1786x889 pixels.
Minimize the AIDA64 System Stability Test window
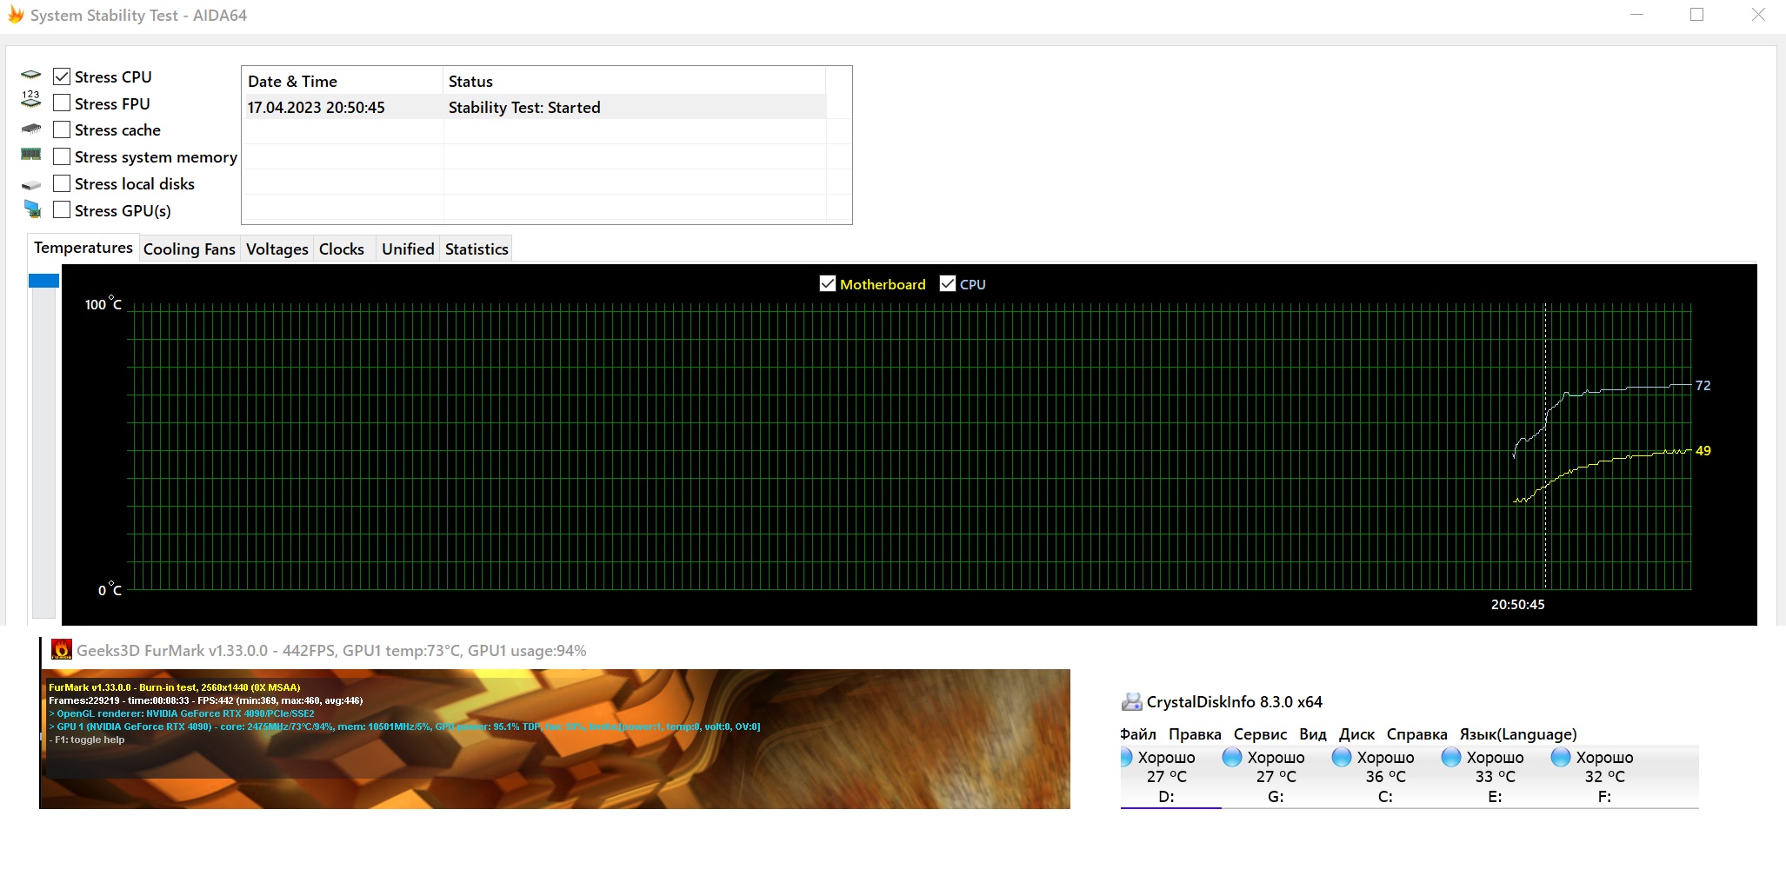[x=1636, y=15]
